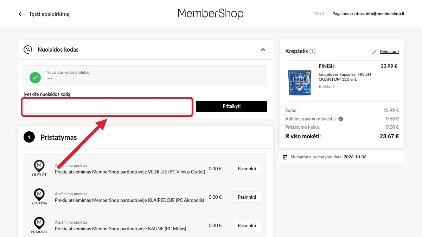Click the percent discount icon next to Nuolaidos kodas
Viewport: 422px width, 237px height.
(28, 50)
